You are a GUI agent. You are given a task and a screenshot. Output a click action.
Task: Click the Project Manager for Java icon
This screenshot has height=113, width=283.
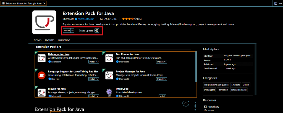(109, 75)
